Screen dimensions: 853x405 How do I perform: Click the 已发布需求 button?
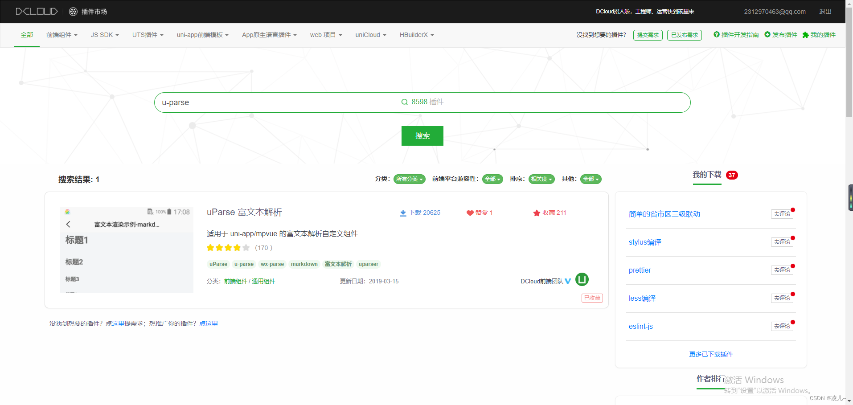pos(685,35)
